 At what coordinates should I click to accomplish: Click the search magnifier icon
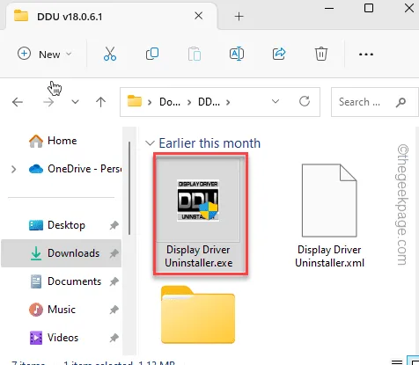[x=401, y=102]
